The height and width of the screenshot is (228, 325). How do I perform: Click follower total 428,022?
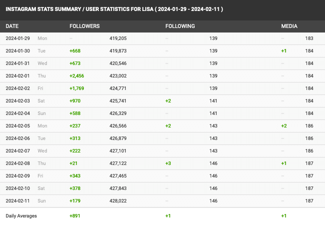(118, 201)
